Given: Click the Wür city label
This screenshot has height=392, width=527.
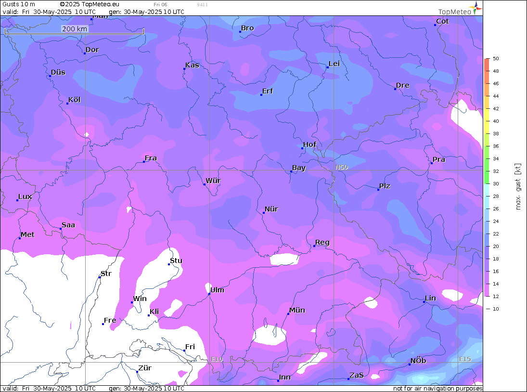Looking at the screenshot, I should [x=213, y=181].
